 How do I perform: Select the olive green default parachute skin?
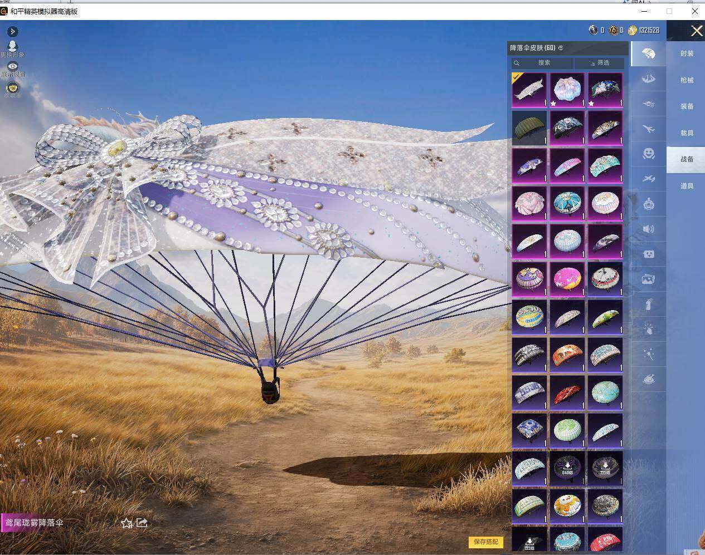point(529,127)
